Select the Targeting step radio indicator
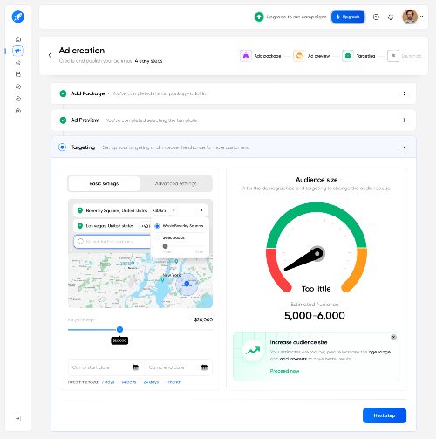436x439 pixels. (x=62, y=147)
